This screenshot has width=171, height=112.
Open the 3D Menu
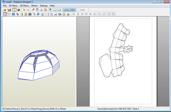tap(13, 6)
